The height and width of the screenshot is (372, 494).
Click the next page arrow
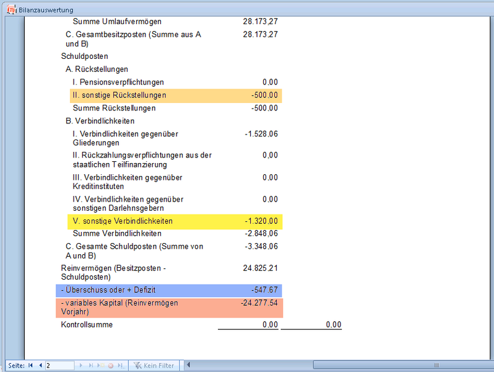(x=81, y=366)
